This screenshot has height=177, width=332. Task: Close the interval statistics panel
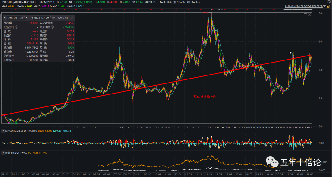[72, 18]
